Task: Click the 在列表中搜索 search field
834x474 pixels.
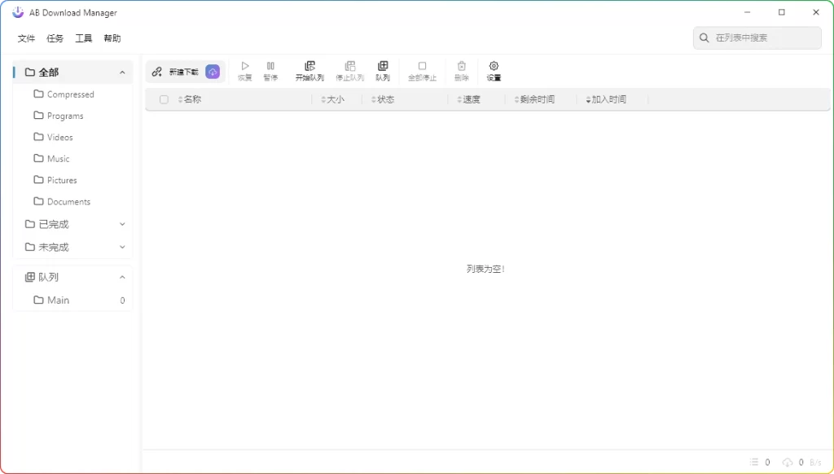Action: [757, 37]
